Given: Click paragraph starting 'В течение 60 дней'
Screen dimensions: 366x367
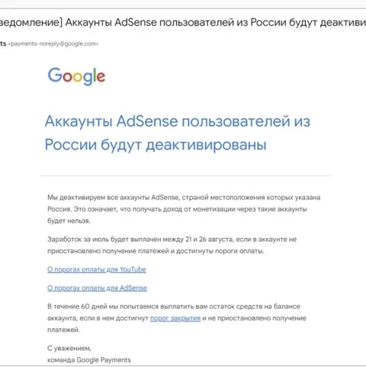Looking at the screenshot, I should 177,318.
